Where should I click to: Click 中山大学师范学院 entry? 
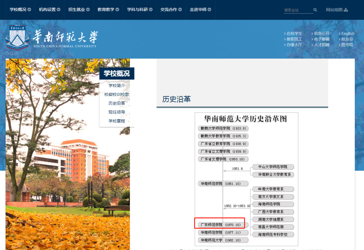pyautogui.click(x=273, y=167)
